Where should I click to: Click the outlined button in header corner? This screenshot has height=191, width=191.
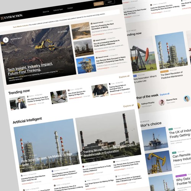click(110, 2)
